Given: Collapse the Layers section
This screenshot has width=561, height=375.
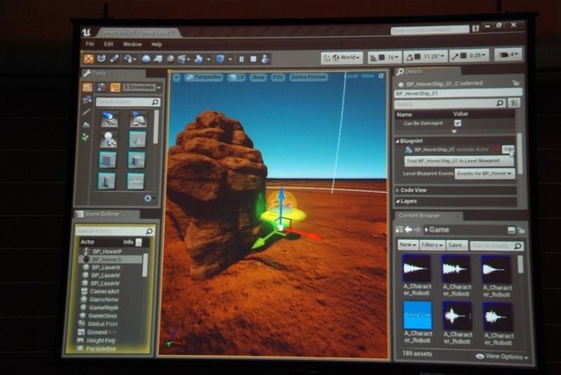Looking at the screenshot, I should coord(397,202).
